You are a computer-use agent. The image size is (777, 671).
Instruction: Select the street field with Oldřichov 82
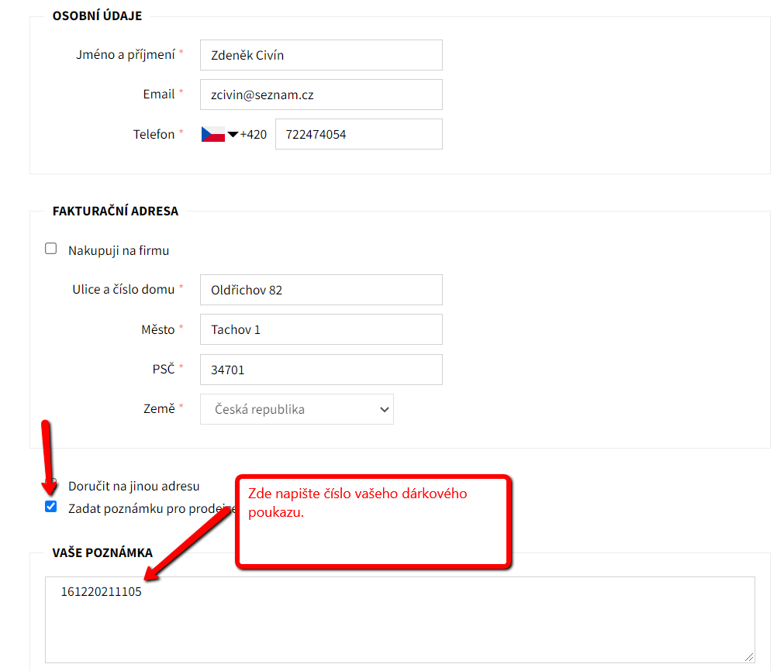[x=321, y=290]
